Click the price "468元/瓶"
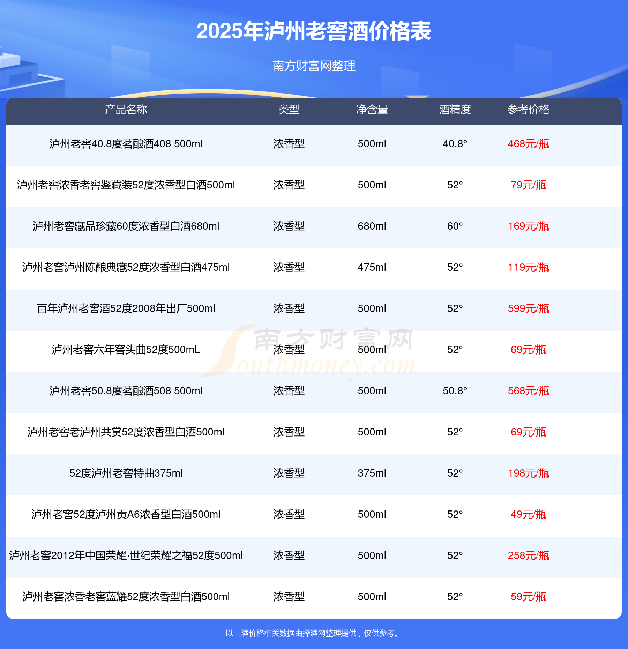The image size is (628, 649). click(529, 144)
